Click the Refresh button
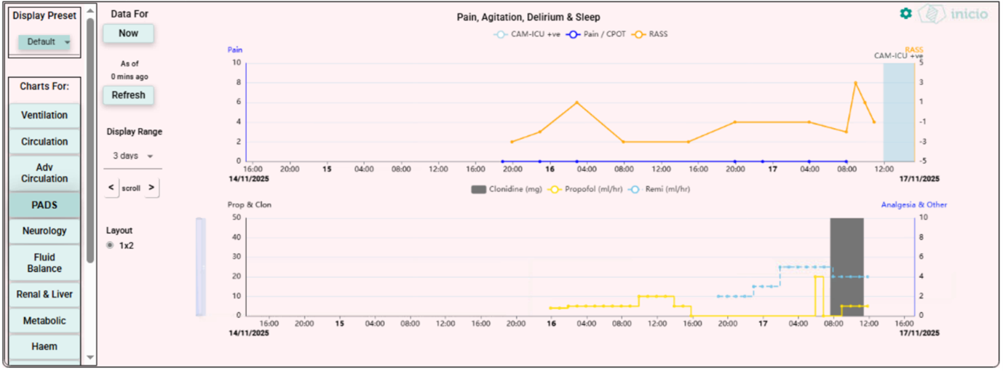This screenshot has height=371, width=1003. [128, 95]
